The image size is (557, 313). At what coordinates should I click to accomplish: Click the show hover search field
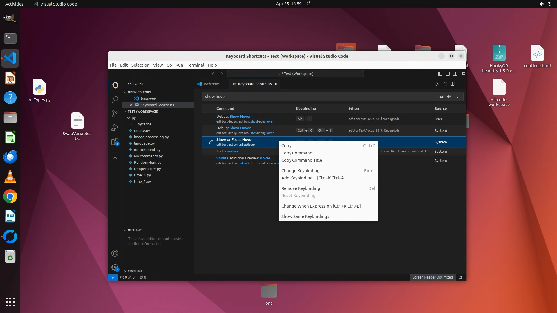(319, 97)
